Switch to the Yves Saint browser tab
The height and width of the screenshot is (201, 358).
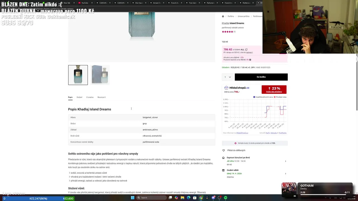193,3
